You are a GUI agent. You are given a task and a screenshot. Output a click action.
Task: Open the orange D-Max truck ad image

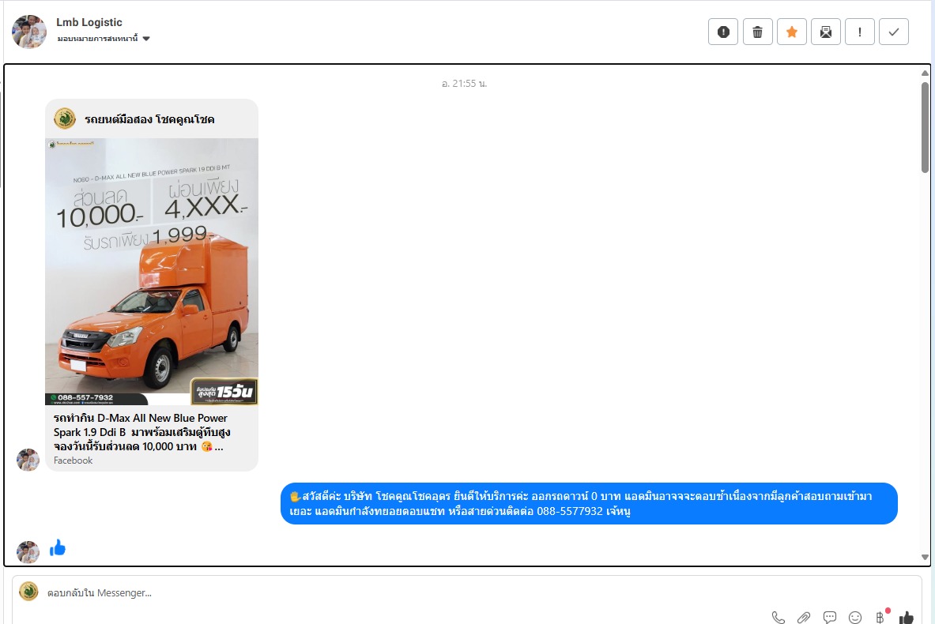(x=152, y=272)
